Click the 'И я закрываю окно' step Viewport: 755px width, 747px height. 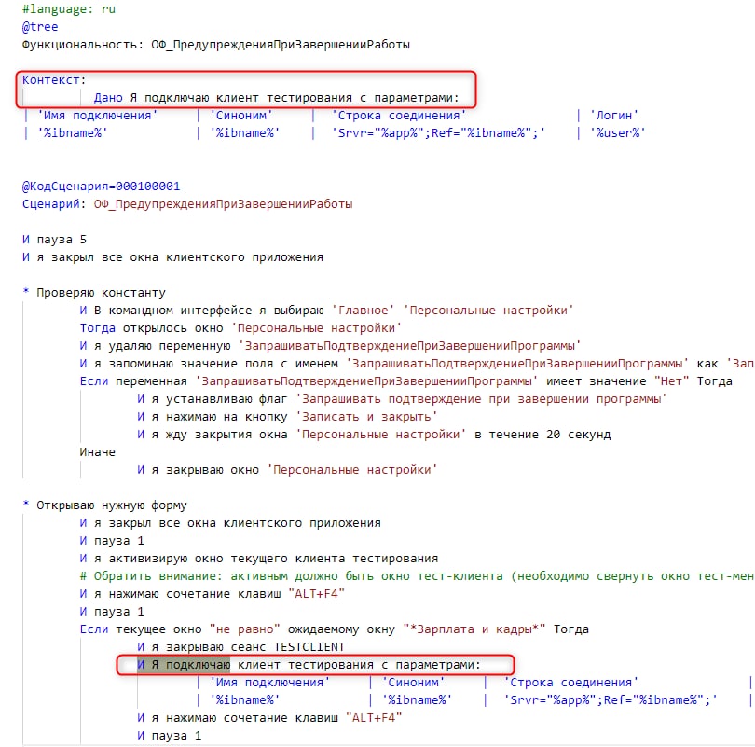(x=287, y=470)
